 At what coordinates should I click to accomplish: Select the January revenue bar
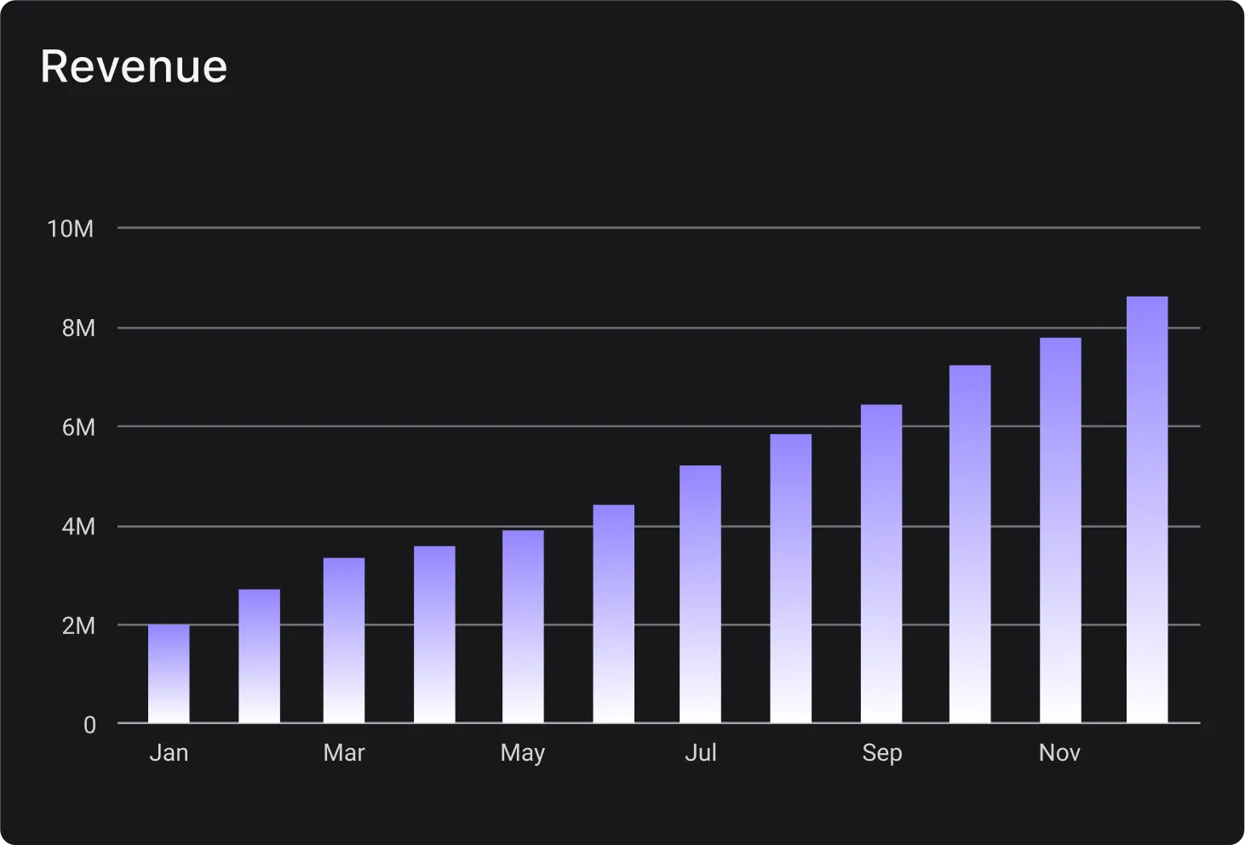click(x=169, y=674)
